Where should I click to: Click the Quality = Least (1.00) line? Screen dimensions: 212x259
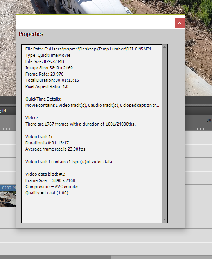(x=47, y=193)
